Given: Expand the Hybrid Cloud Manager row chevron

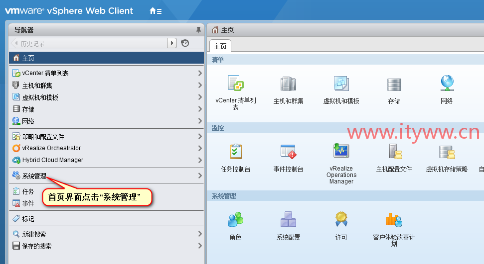Looking at the screenshot, I should tap(200, 160).
